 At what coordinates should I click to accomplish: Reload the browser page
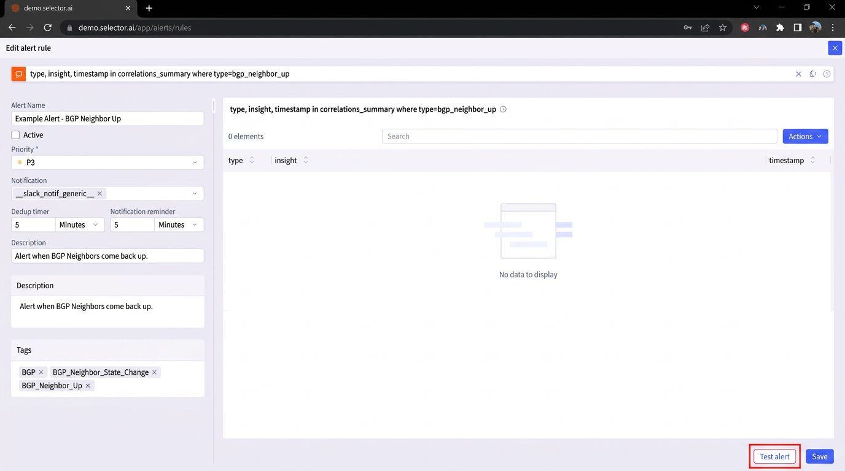coord(48,28)
